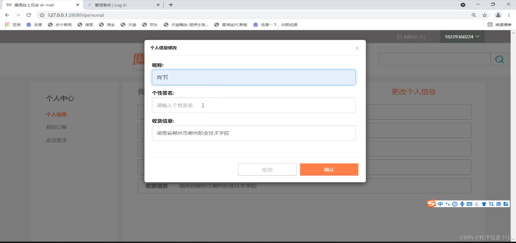Open the 阅读清单 reading list
This screenshot has height=243, width=516.
coord(500,25)
